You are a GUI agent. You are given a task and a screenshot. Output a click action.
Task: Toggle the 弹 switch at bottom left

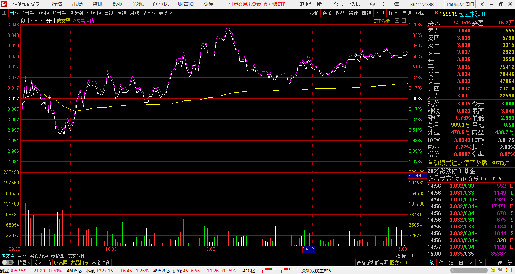point(8,263)
